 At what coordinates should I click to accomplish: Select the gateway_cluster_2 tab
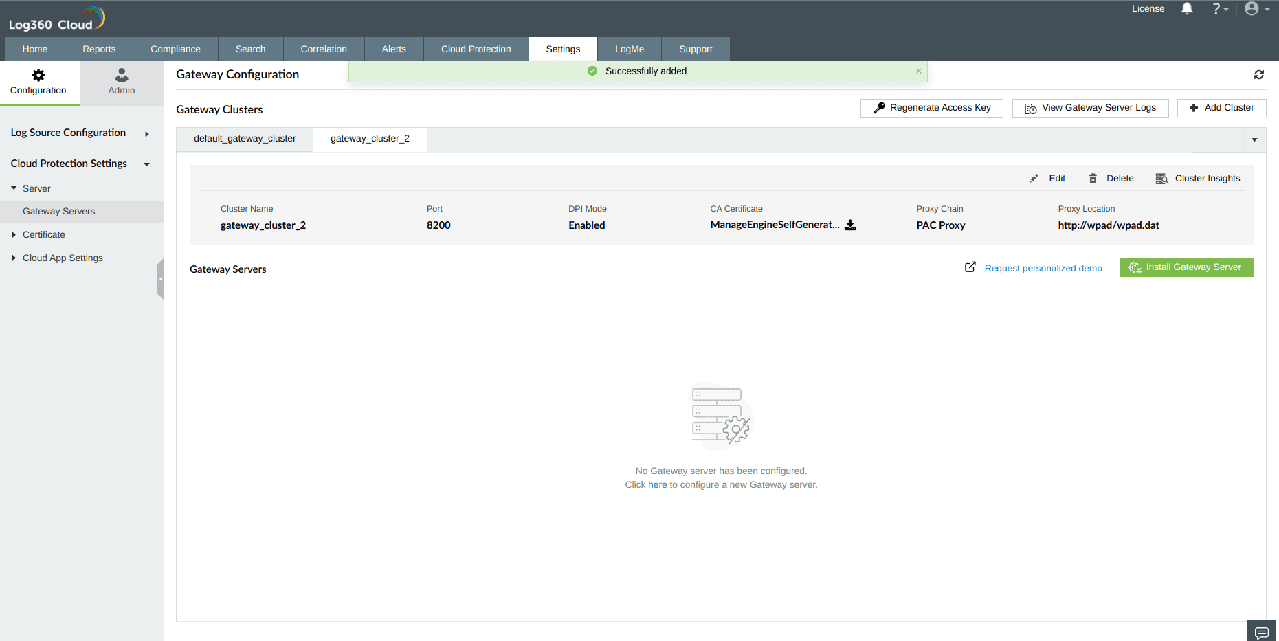[370, 139]
